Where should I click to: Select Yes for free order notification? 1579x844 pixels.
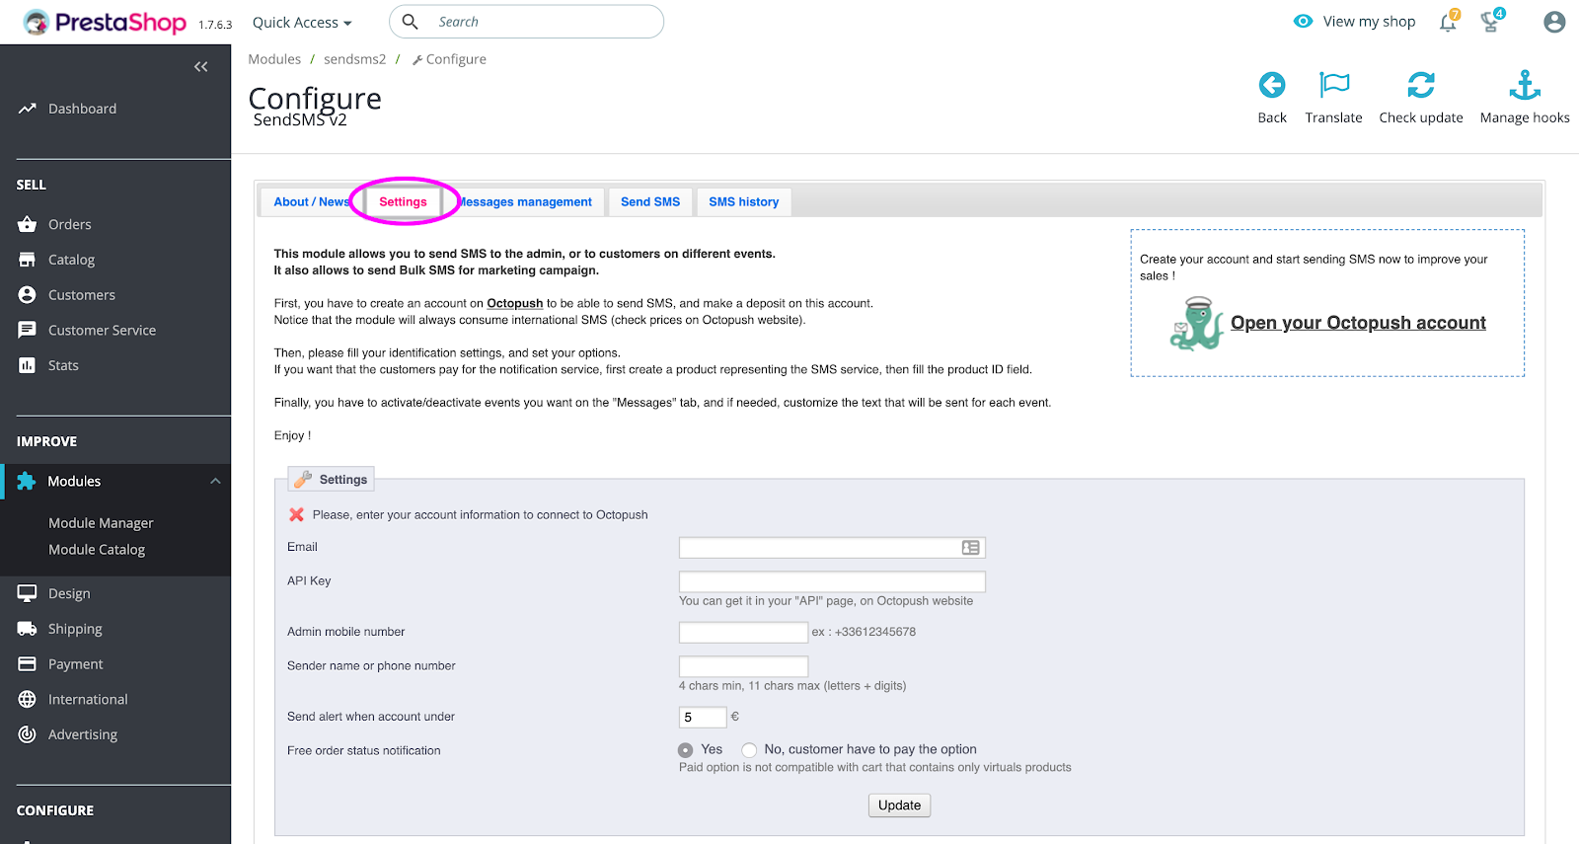[685, 750]
